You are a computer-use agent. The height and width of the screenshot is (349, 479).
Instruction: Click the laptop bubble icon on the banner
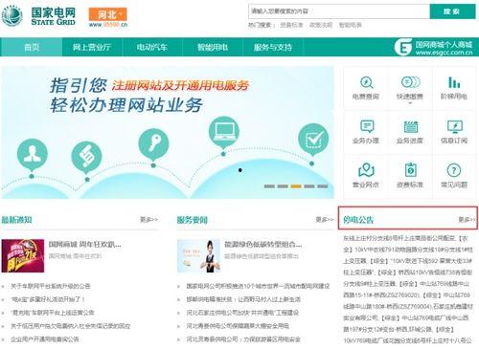223,132
